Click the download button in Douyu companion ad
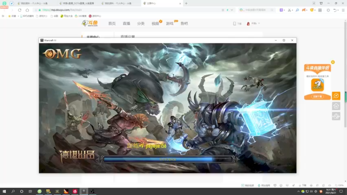347x195 pixels. [x=318, y=97]
